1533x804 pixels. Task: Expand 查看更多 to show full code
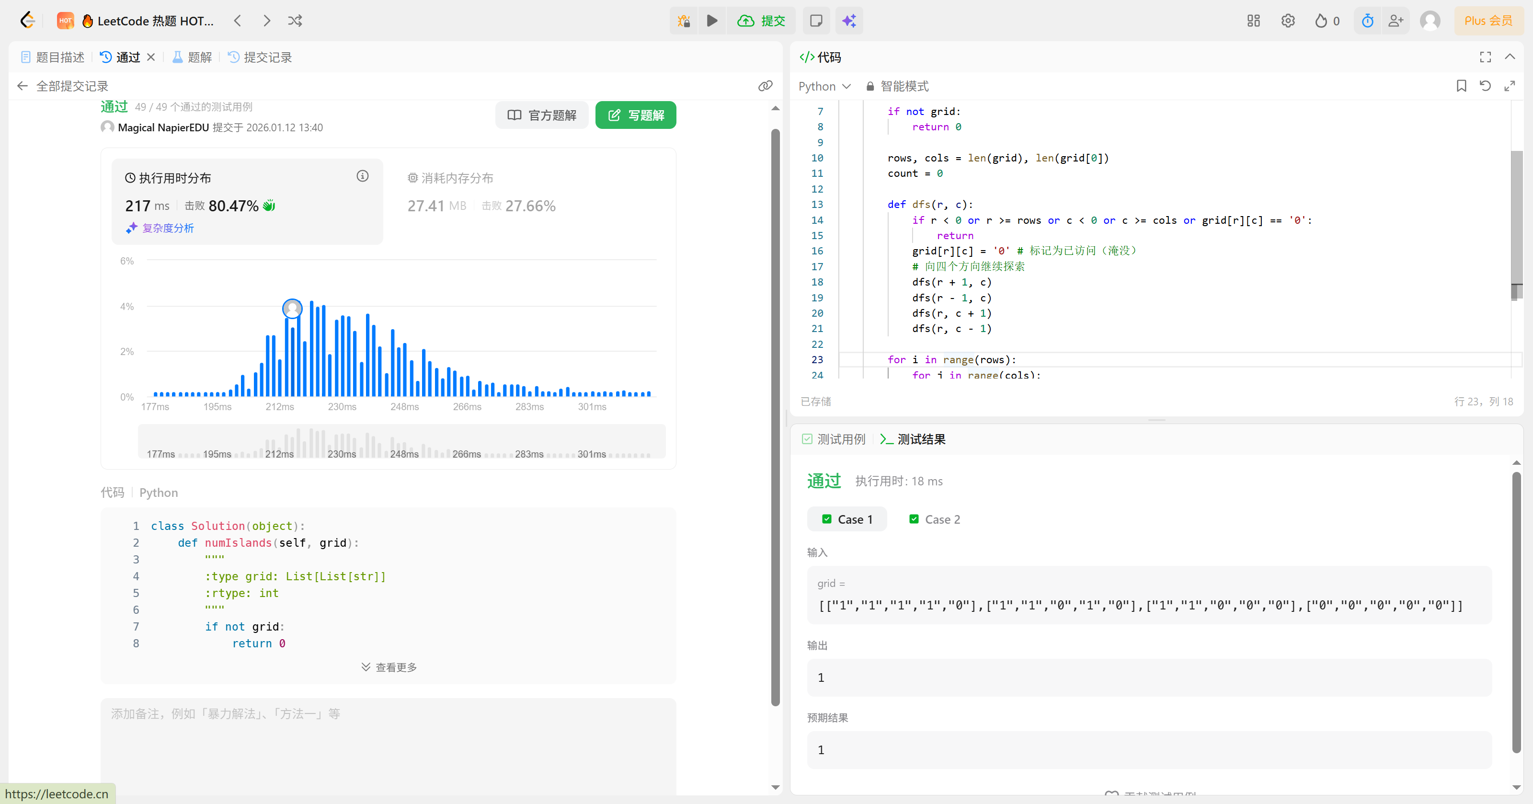(389, 667)
